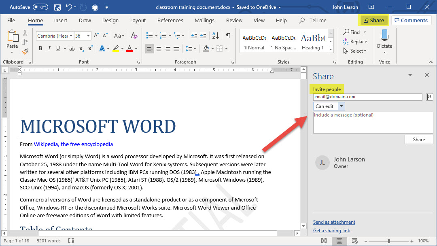Open the Can edit permission dropdown
437x246 pixels.
[341, 106]
